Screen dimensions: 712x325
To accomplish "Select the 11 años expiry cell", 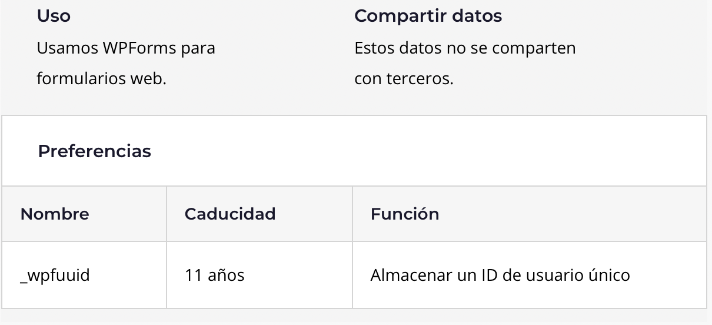I will click(x=214, y=275).
